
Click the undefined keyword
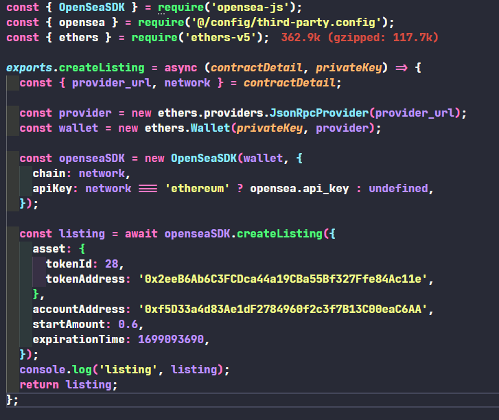pyautogui.click(x=398, y=189)
